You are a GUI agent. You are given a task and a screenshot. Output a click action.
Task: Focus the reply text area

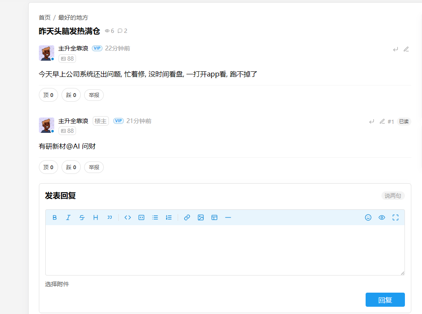[225, 250]
